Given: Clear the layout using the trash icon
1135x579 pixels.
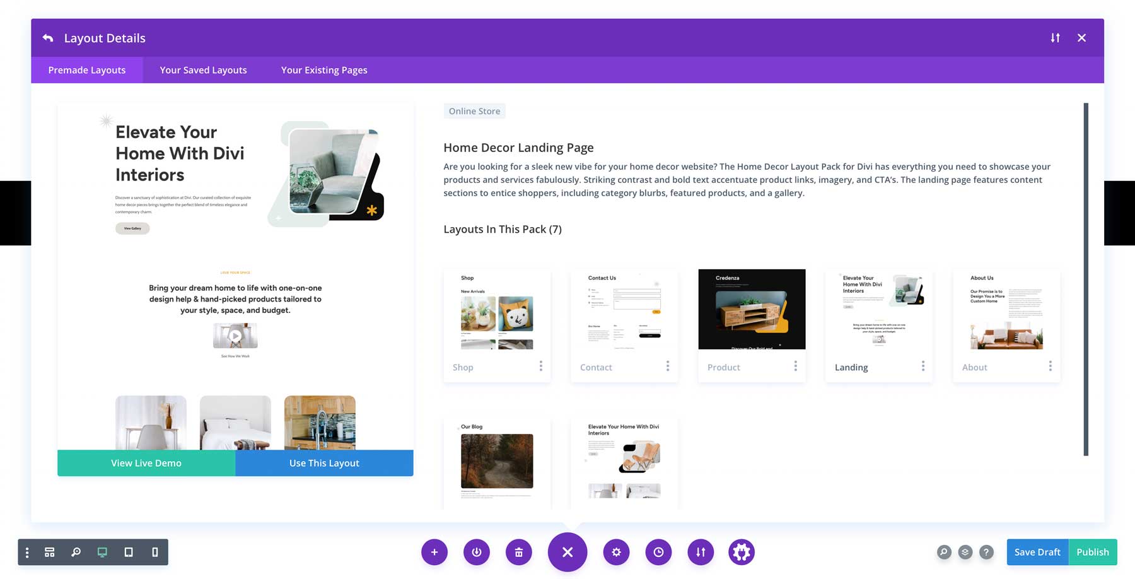Looking at the screenshot, I should [519, 552].
